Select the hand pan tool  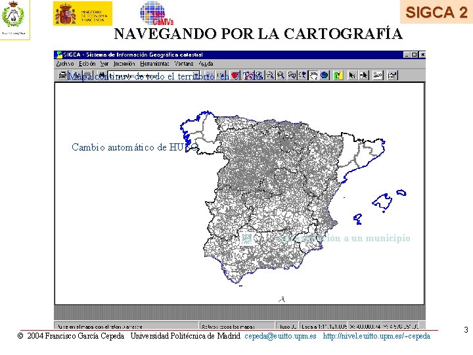(314, 75)
